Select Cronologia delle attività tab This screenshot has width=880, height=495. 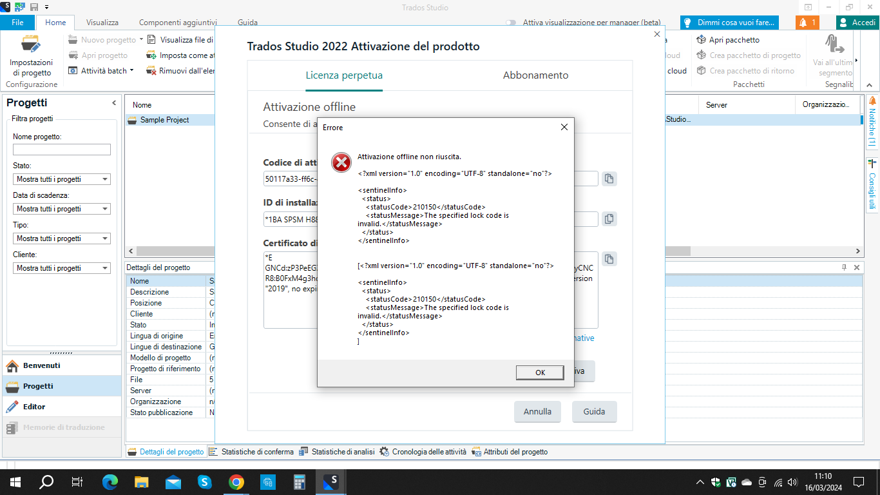tap(423, 452)
